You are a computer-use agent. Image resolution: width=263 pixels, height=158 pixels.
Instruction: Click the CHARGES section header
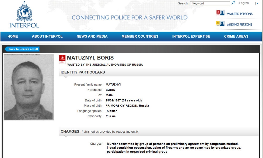click(x=159, y=132)
